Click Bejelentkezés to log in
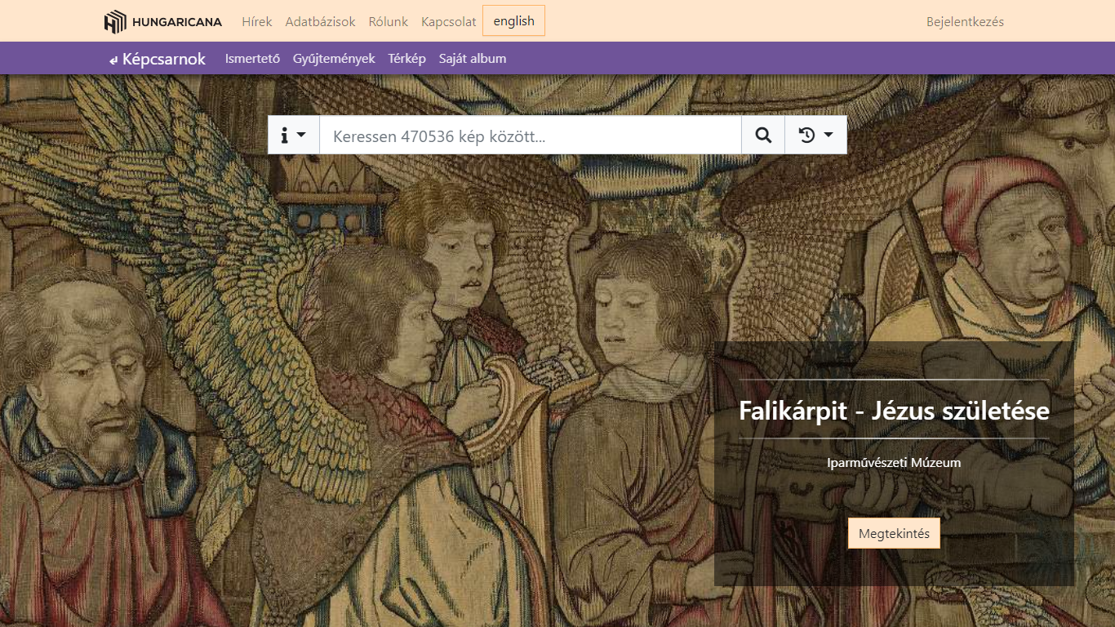 tap(965, 22)
